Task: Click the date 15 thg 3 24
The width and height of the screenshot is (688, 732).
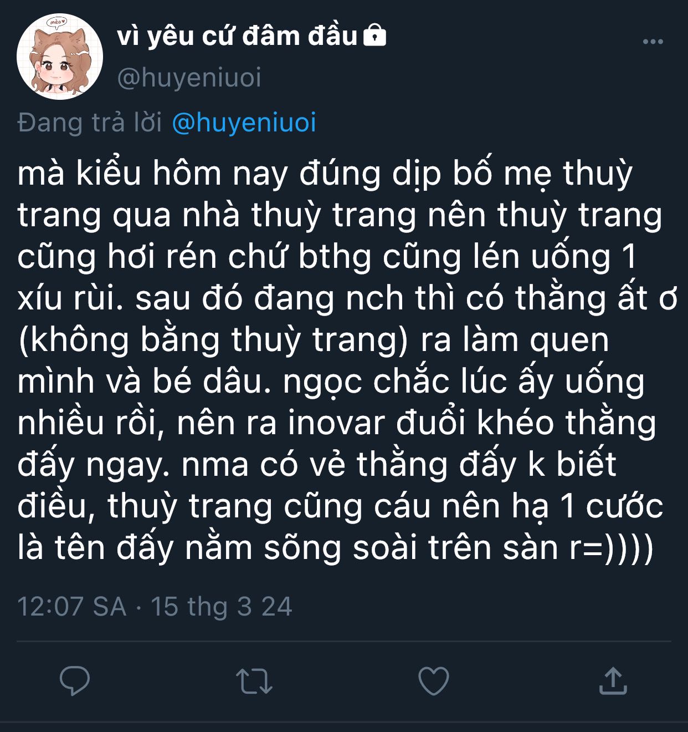Action: 221,606
